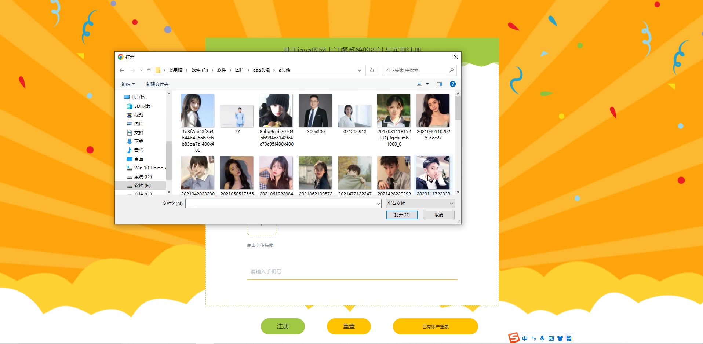Click the Sogou voice input microphone icon
Image resolution: width=703 pixels, height=344 pixels.
542,338
